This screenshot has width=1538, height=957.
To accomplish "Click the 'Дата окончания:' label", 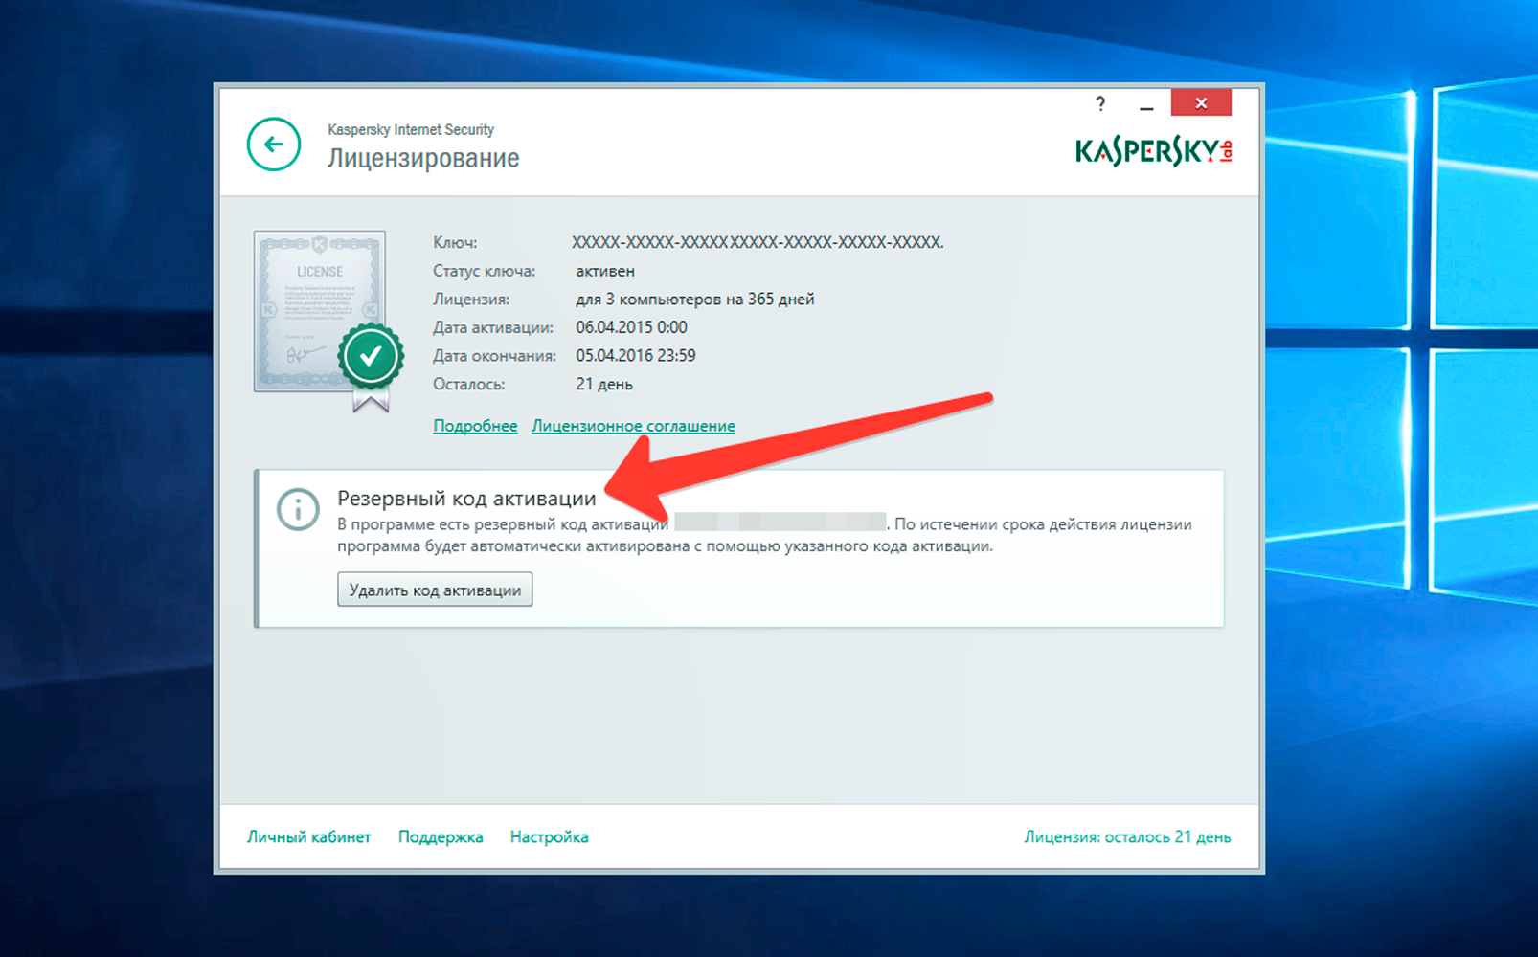I will pyautogui.click(x=494, y=356).
